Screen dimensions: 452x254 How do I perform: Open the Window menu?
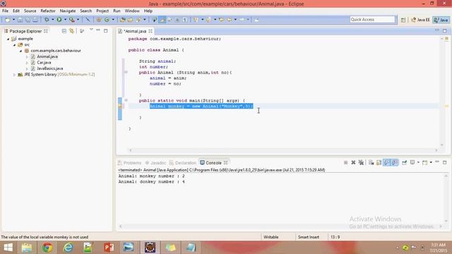(x=132, y=11)
